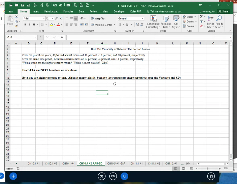Open the File tab
Screen dimensions: 237x184
coord(11,11)
